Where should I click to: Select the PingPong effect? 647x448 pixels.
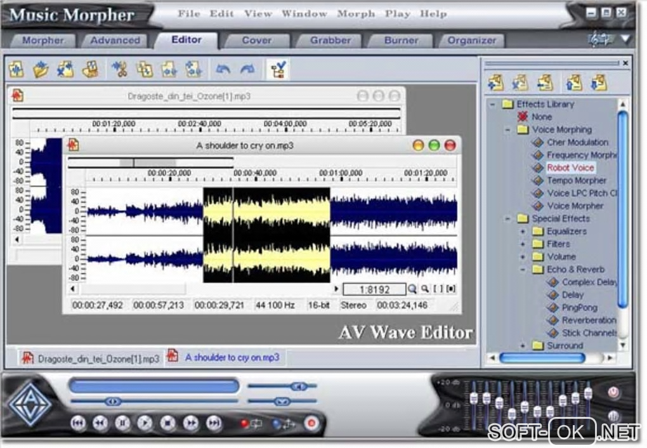tap(579, 308)
